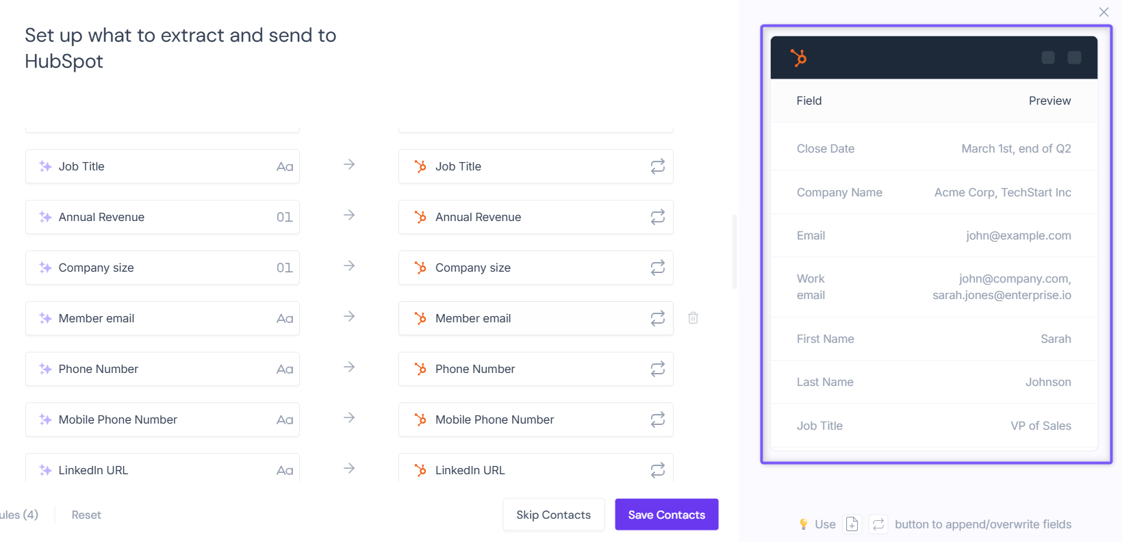Click the text type indicator on Job Title
The height and width of the screenshot is (542, 1122).
[x=285, y=166]
